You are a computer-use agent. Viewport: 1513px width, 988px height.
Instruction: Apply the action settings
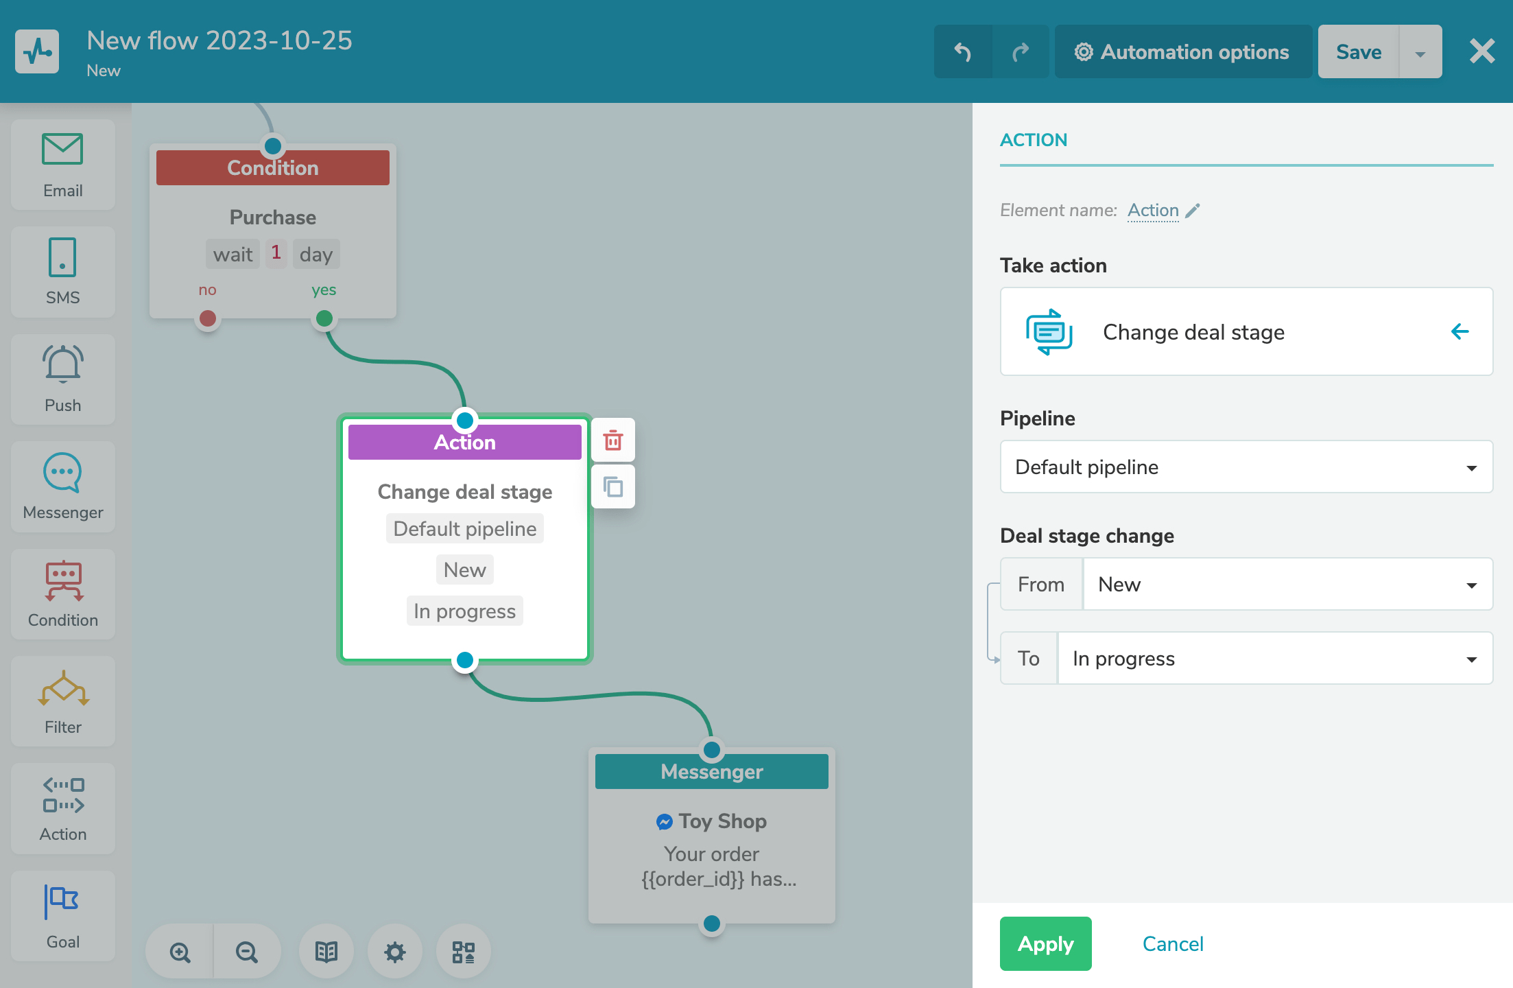click(1045, 944)
